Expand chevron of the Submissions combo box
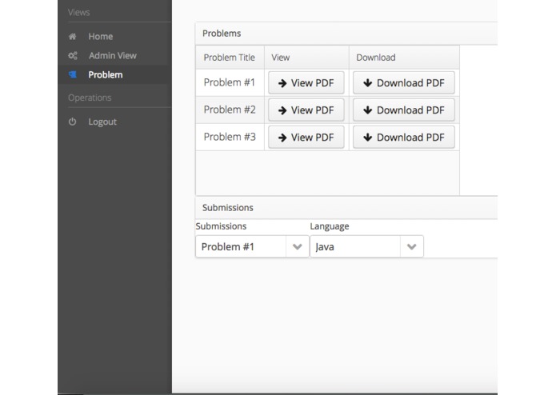Viewport: 556px width, 395px height. tap(297, 246)
